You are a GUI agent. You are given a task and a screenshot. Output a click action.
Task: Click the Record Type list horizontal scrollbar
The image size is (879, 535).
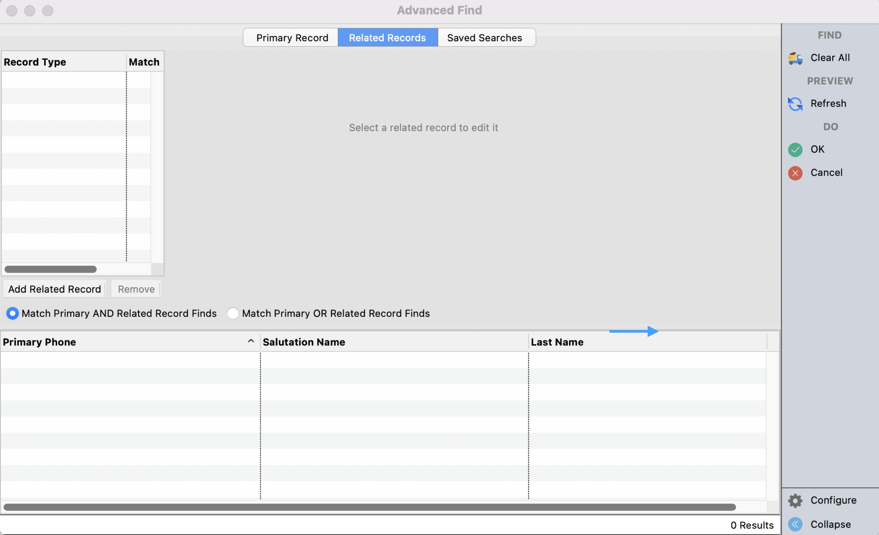tap(50, 269)
